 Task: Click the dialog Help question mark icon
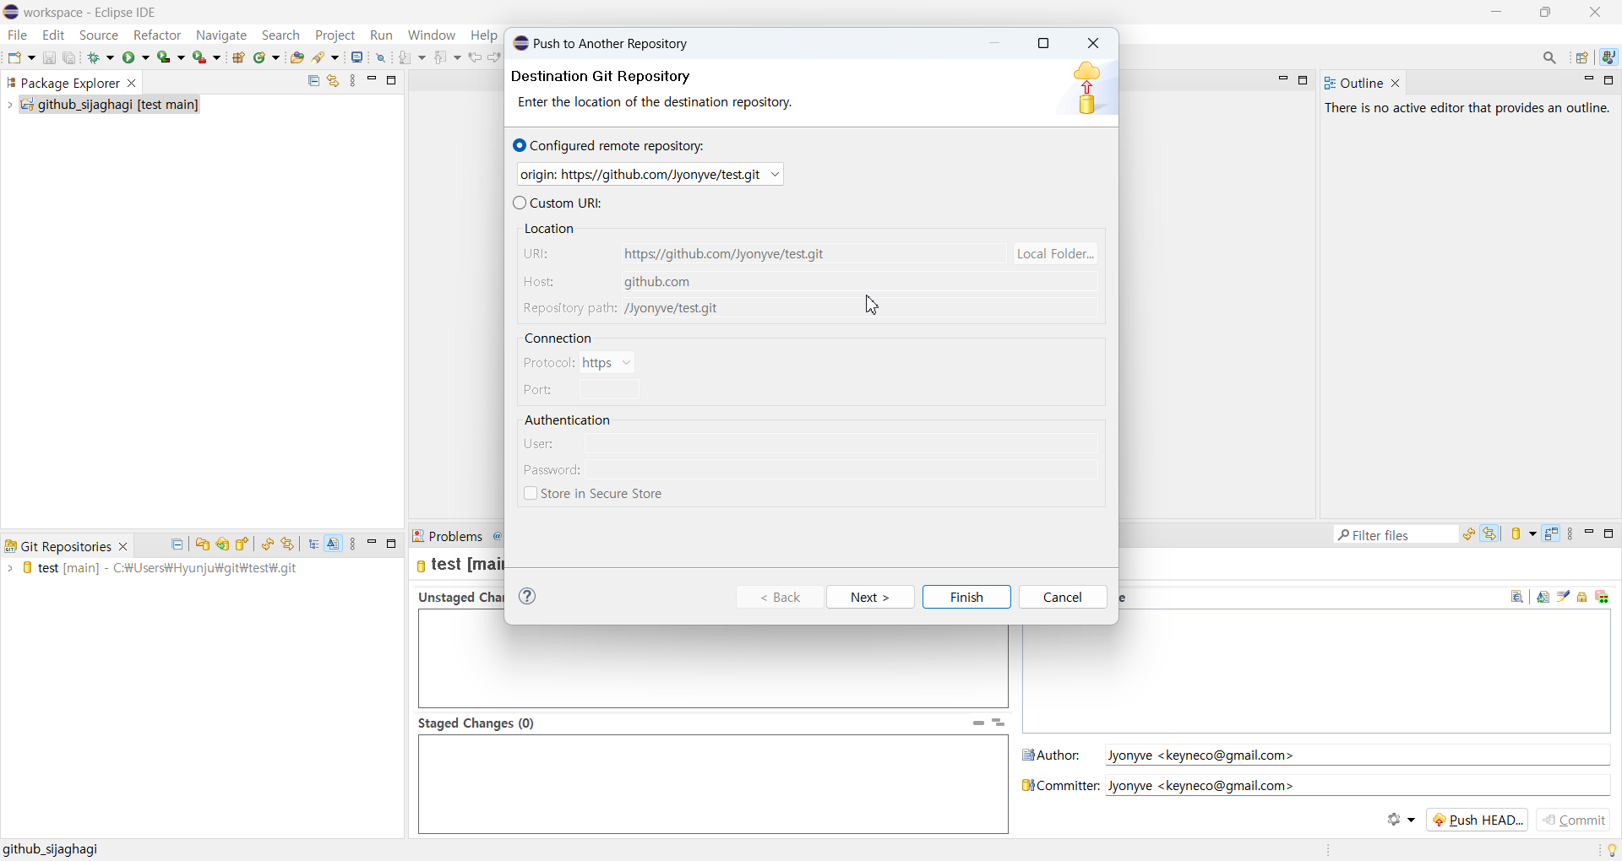point(528,597)
